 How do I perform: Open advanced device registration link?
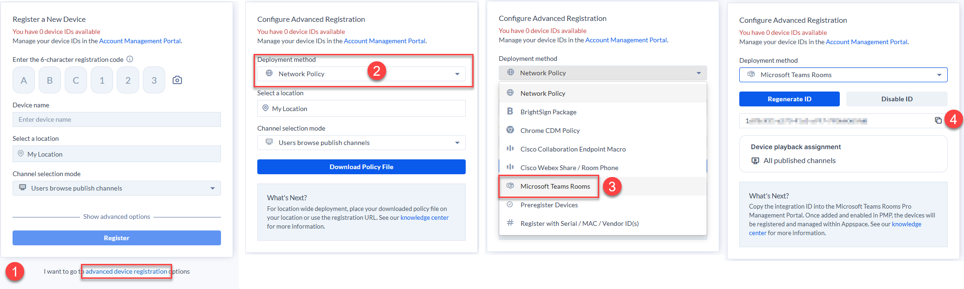[x=126, y=271]
